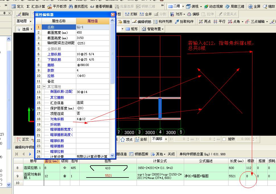Select the 上部纵筋 property row
The height and width of the screenshot is (194, 276).
point(73,54)
